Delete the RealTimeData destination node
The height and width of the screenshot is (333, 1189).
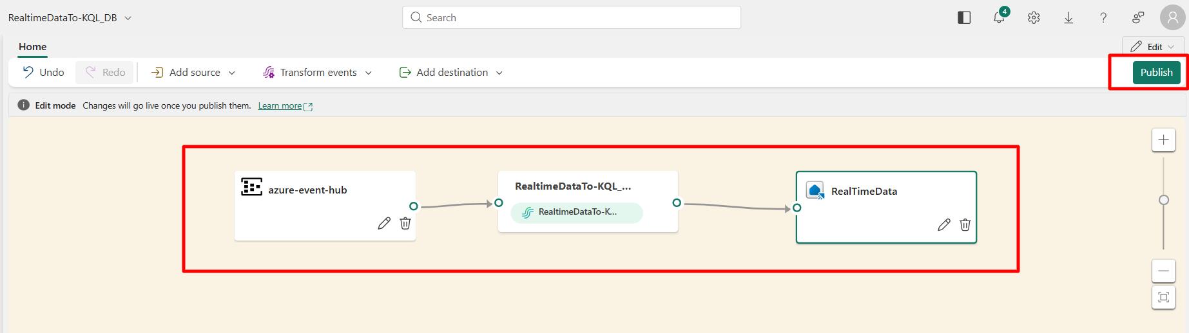click(965, 224)
